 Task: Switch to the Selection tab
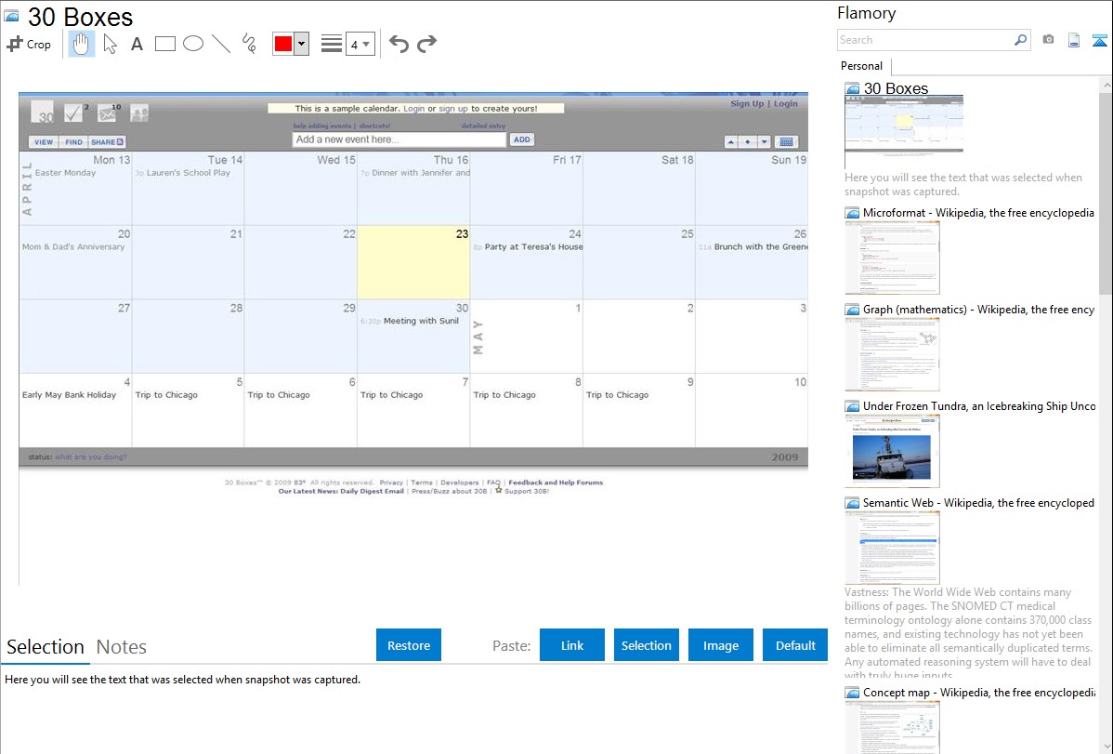point(46,647)
